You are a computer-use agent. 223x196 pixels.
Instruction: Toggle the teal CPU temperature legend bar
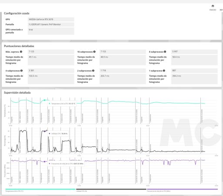point(40,189)
